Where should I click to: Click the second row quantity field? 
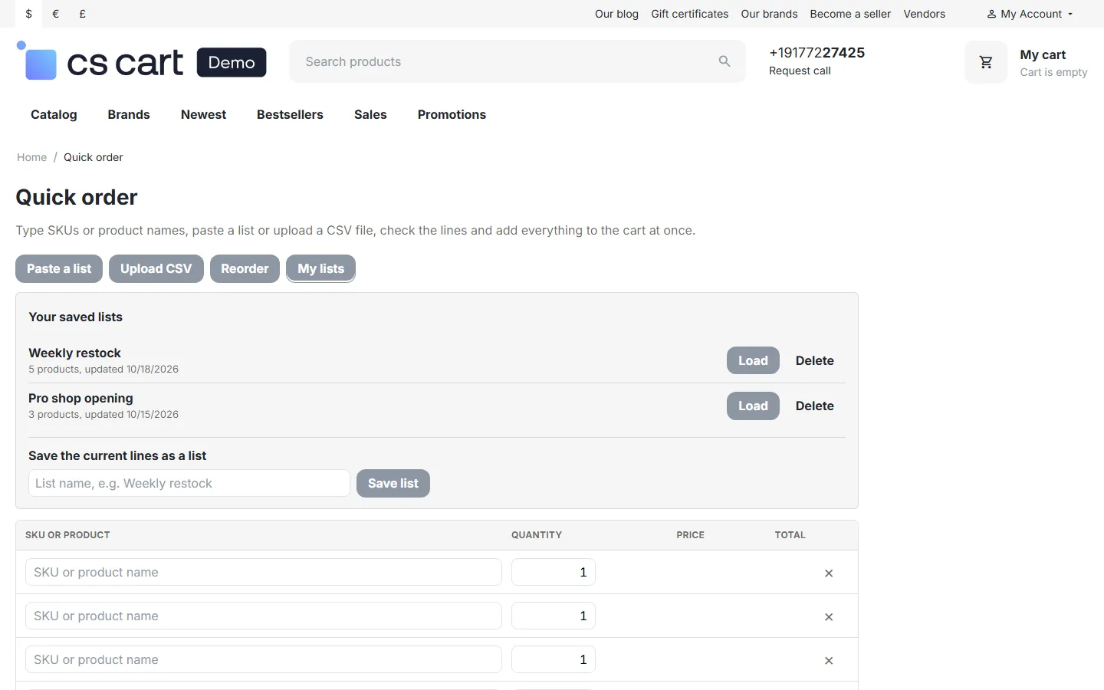pyautogui.click(x=554, y=616)
